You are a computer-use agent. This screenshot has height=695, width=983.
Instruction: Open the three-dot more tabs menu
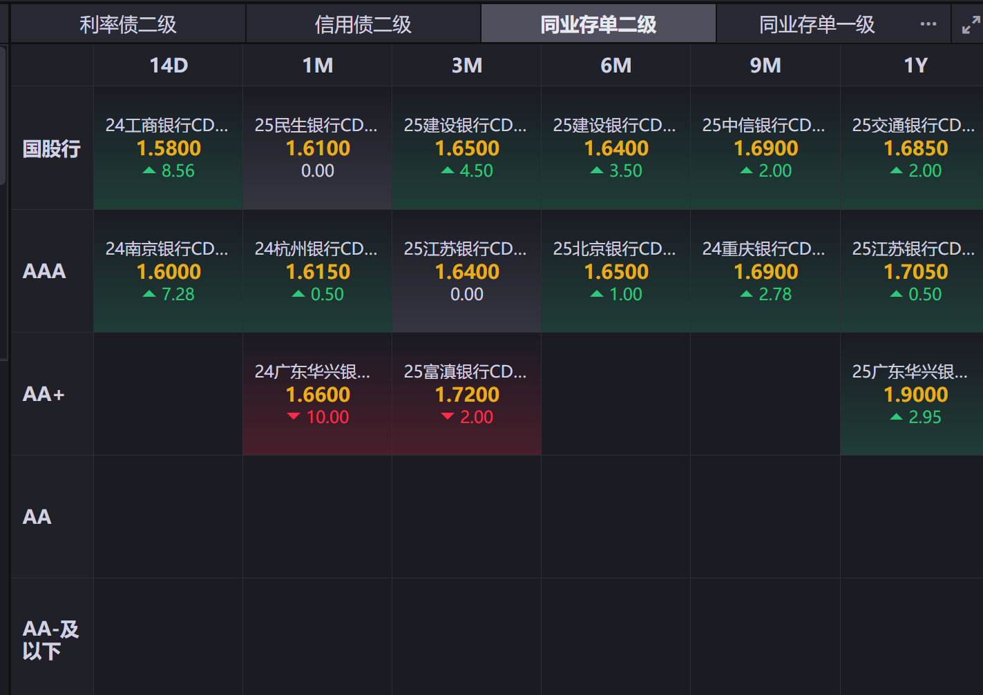pyautogui.click(x=928, y=24)
